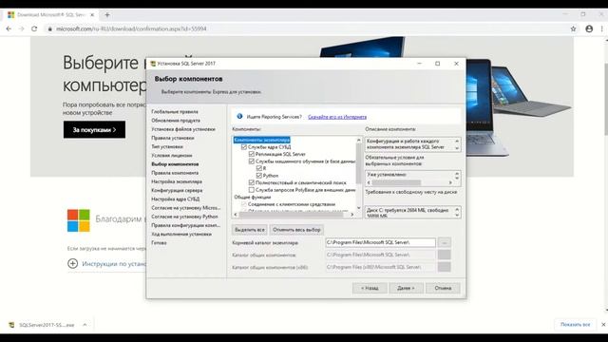
Task: Click Настройка экземпляра step in sidebar
Action: pyautogui.click(x=177, y=181)
